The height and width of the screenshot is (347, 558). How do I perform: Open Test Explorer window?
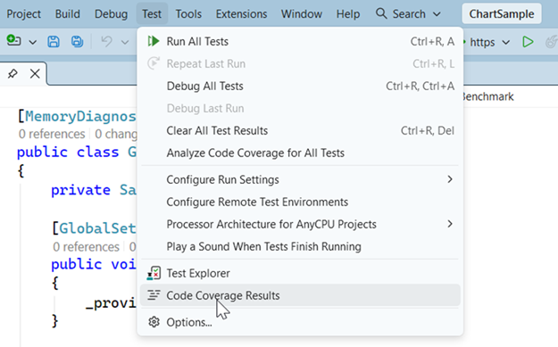[x=300, y=273]
